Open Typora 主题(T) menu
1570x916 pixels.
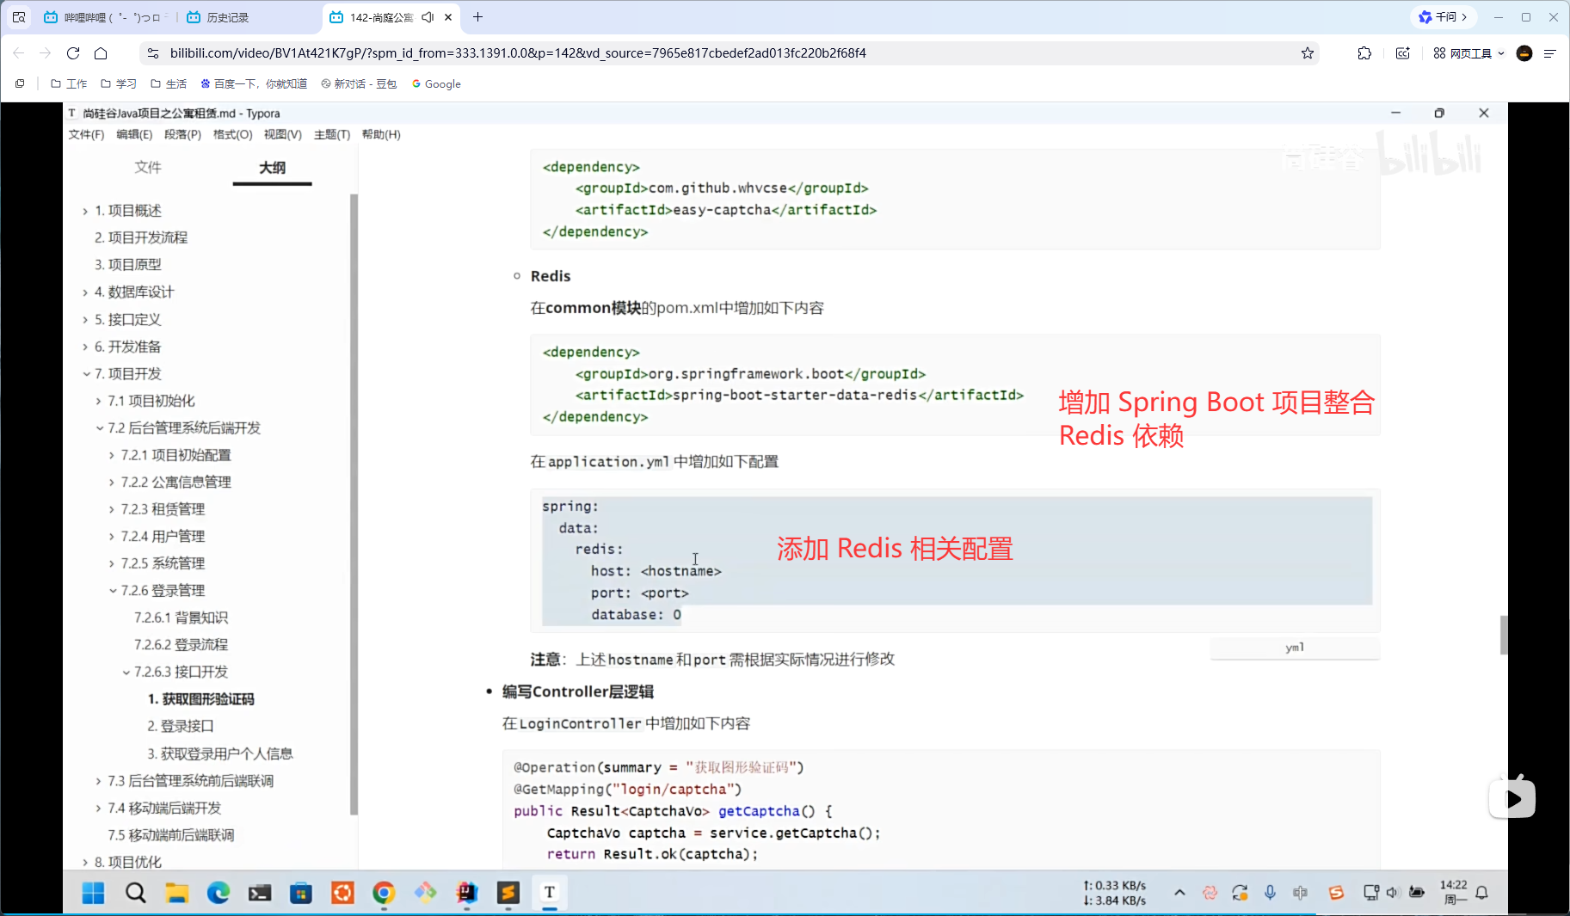click(x=332, y=134)
